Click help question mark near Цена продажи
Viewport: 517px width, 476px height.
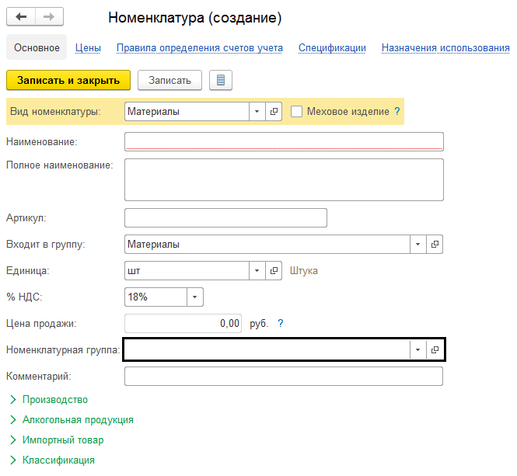[x=281, y=324]
